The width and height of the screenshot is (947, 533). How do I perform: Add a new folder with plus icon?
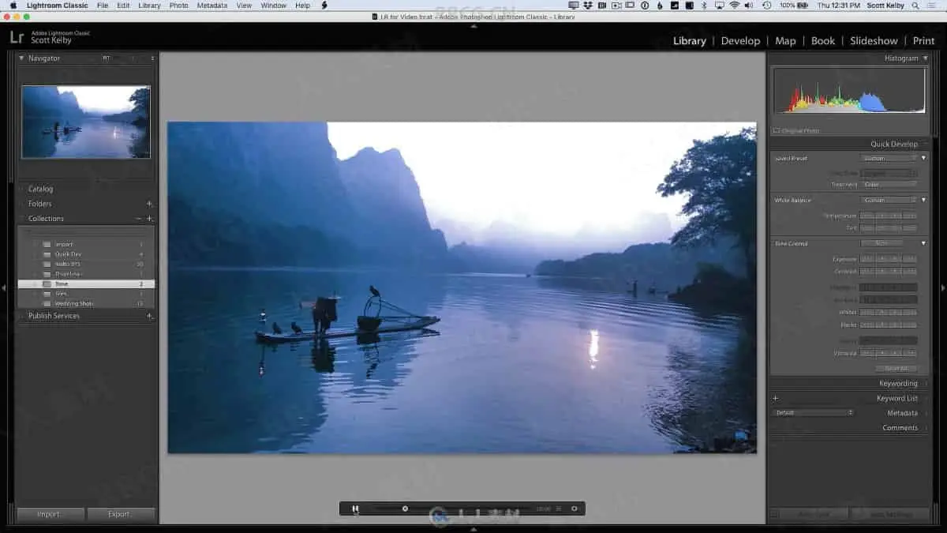point(149,204)
